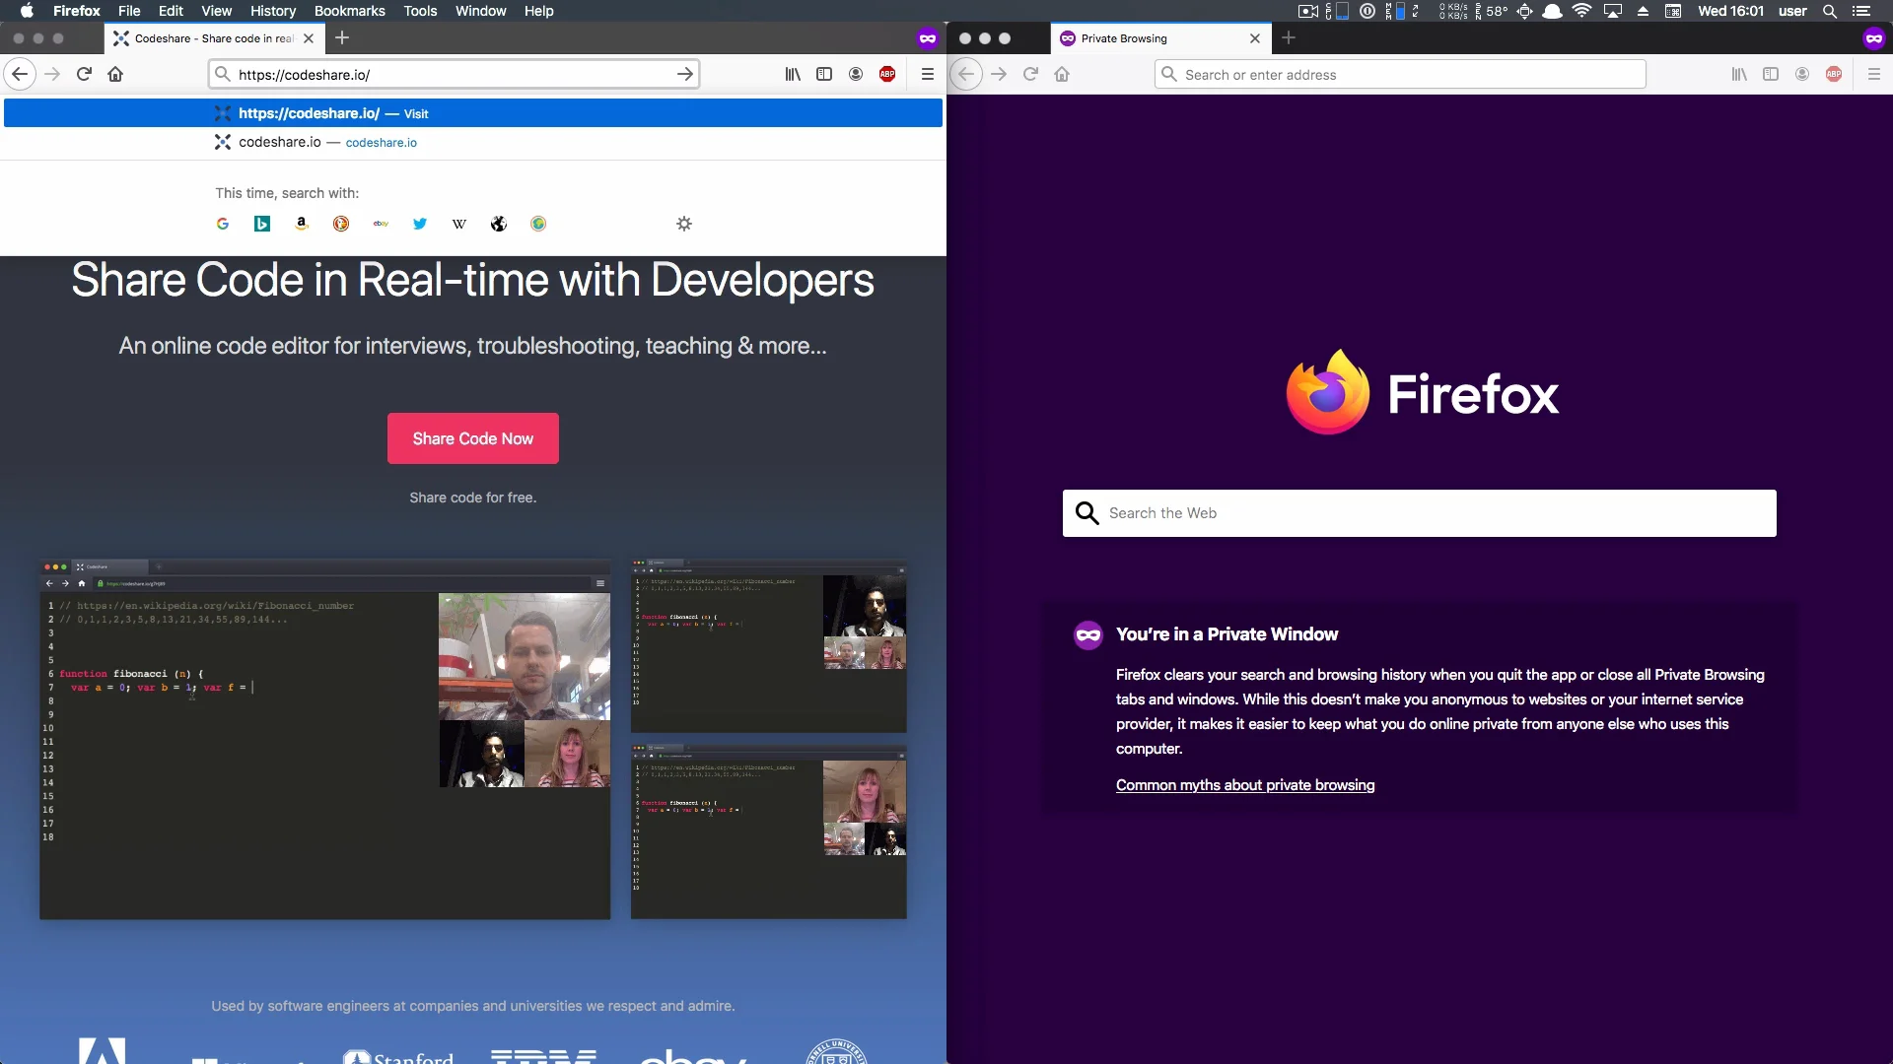The height and width of the screenshot is (1064, 1893).
Task: Click Adblock Plus icon in left window
Action: point(887,74)
